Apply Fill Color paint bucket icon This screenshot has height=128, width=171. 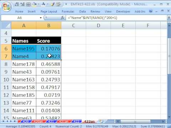point(34,4)
